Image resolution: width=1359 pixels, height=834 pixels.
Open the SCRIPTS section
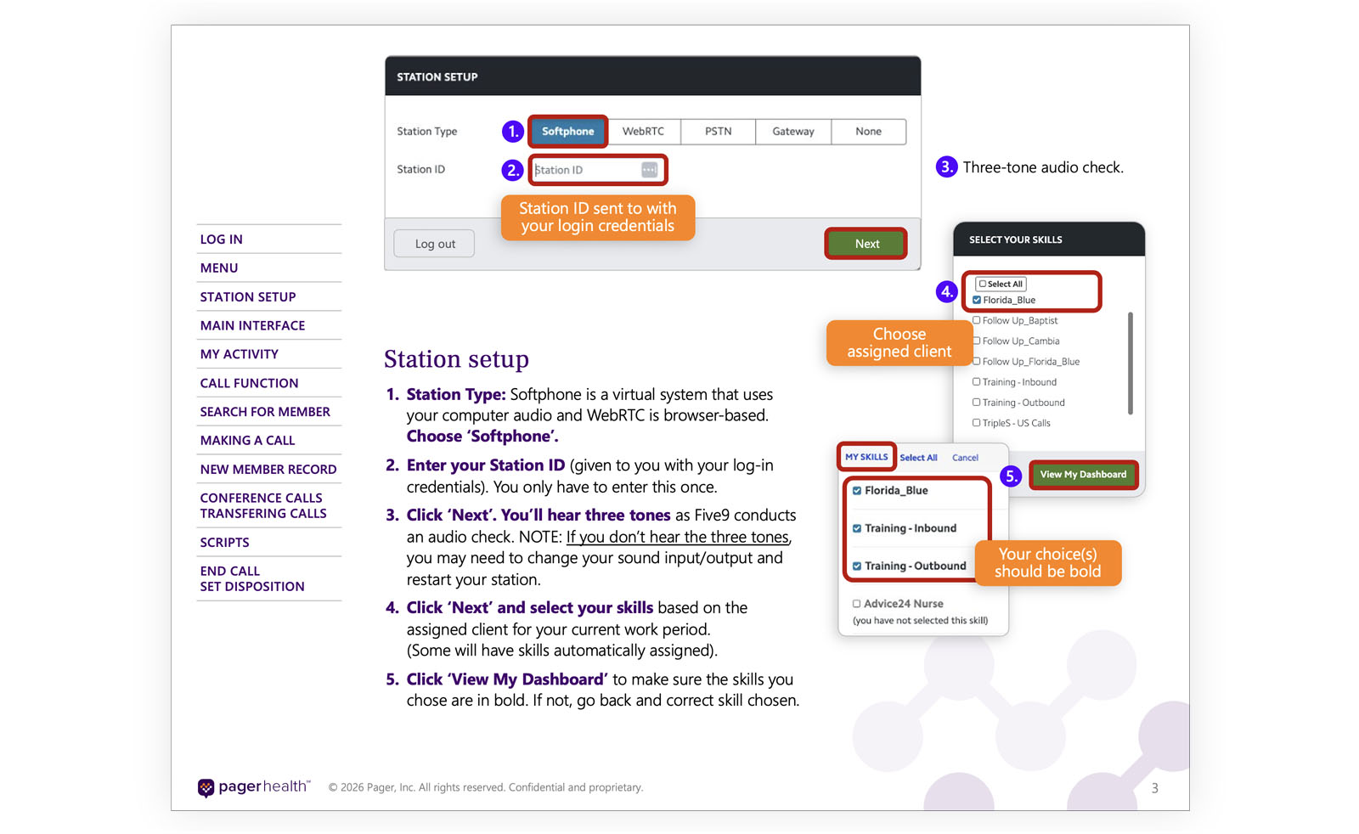point(224,543)
